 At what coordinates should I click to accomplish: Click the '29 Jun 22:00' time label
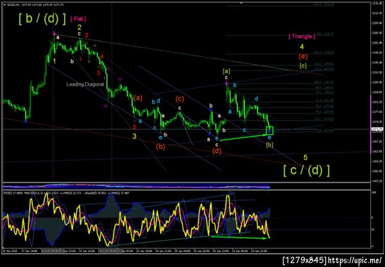pyautogui.click(x=259, y=252)
